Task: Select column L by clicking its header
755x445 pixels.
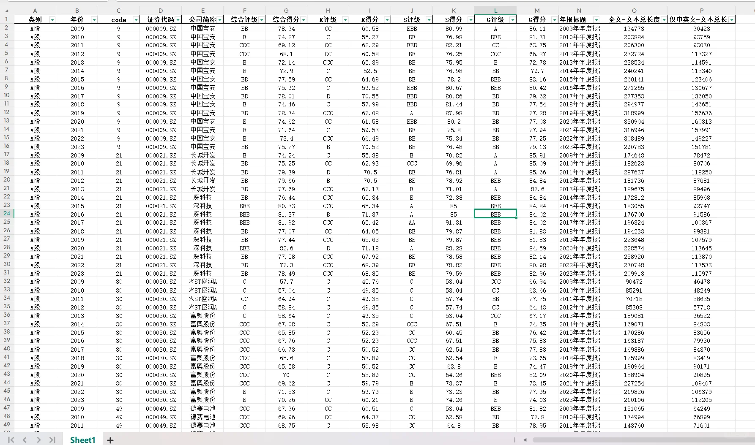Action: click(x=495, y=10)
